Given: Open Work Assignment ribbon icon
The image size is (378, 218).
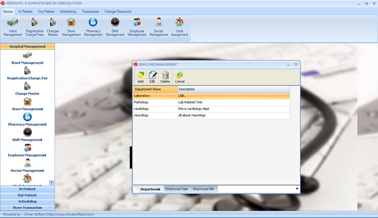Looking at the screenshot, I should (x=179, y=27).
